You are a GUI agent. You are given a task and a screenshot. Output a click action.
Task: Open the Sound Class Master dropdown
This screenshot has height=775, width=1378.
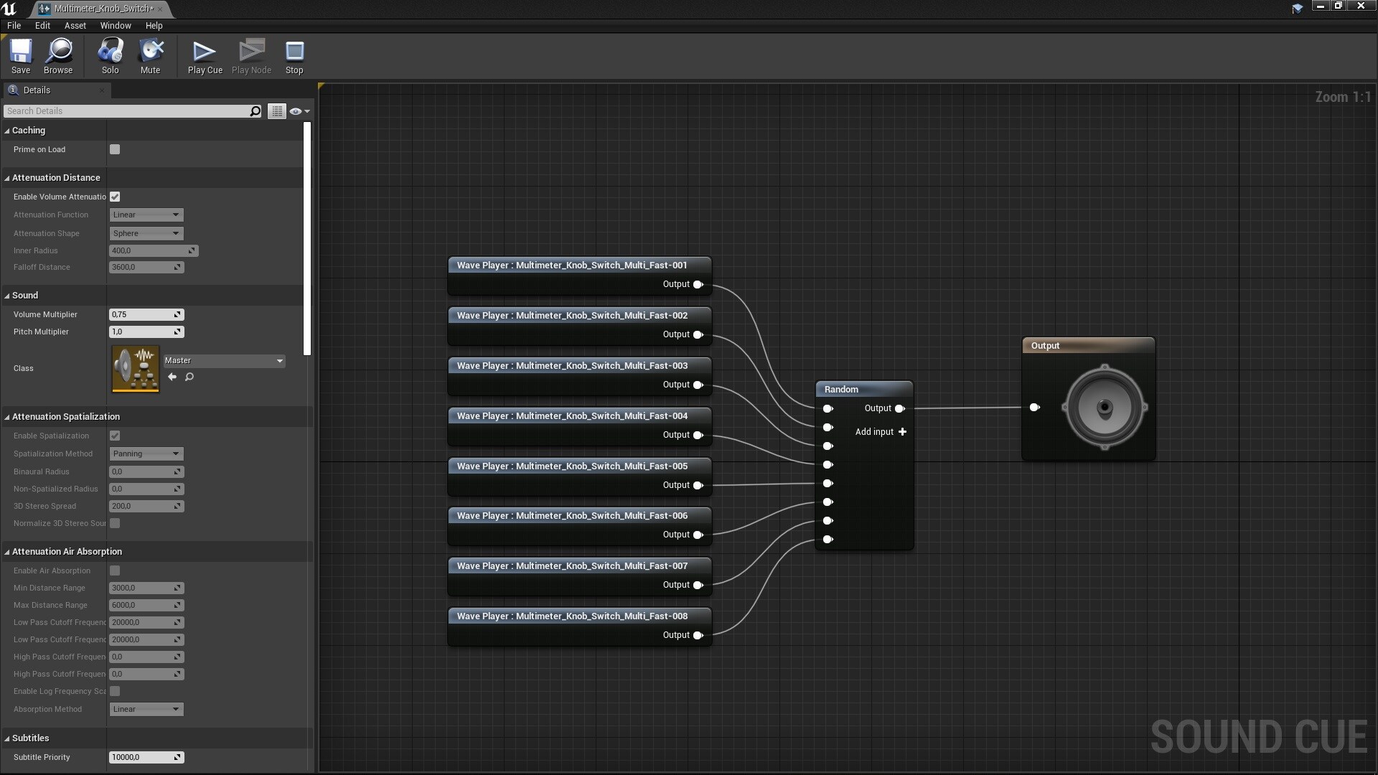point(224,361)
